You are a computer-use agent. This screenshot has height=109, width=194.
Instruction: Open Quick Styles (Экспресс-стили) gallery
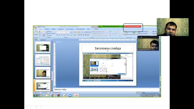[134, 33]
